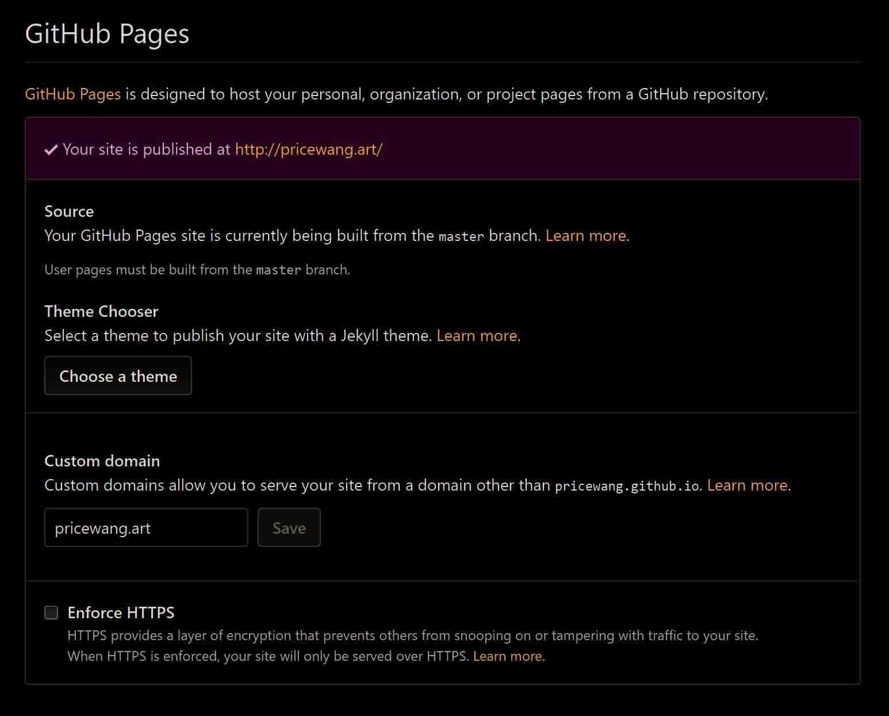Focus the custom domain input field

pos(146,527)
